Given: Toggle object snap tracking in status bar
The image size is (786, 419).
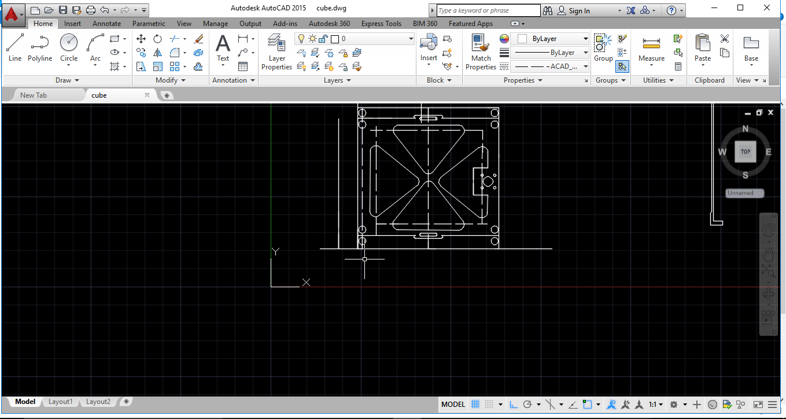Looking at the screenshot, I should 573,405.
